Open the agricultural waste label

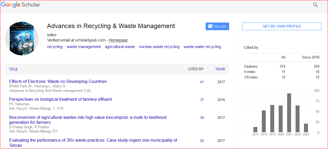click(x=120, y=47)
